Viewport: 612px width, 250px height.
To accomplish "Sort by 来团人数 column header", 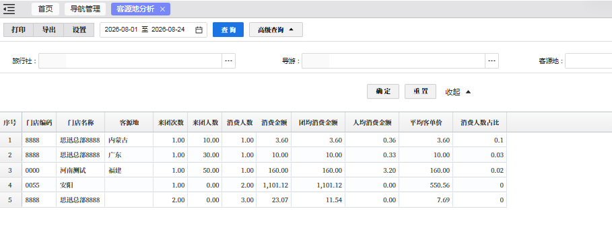I will pyautogui.click(x=205, y=122).
